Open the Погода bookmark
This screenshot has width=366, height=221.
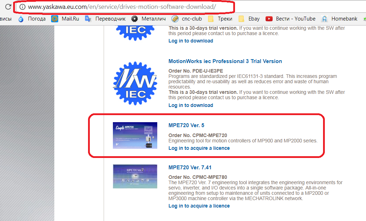point(32,19)
